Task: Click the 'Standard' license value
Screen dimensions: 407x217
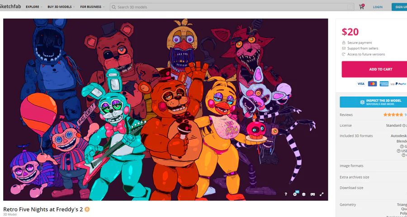Action: click(x=393, y=125)
